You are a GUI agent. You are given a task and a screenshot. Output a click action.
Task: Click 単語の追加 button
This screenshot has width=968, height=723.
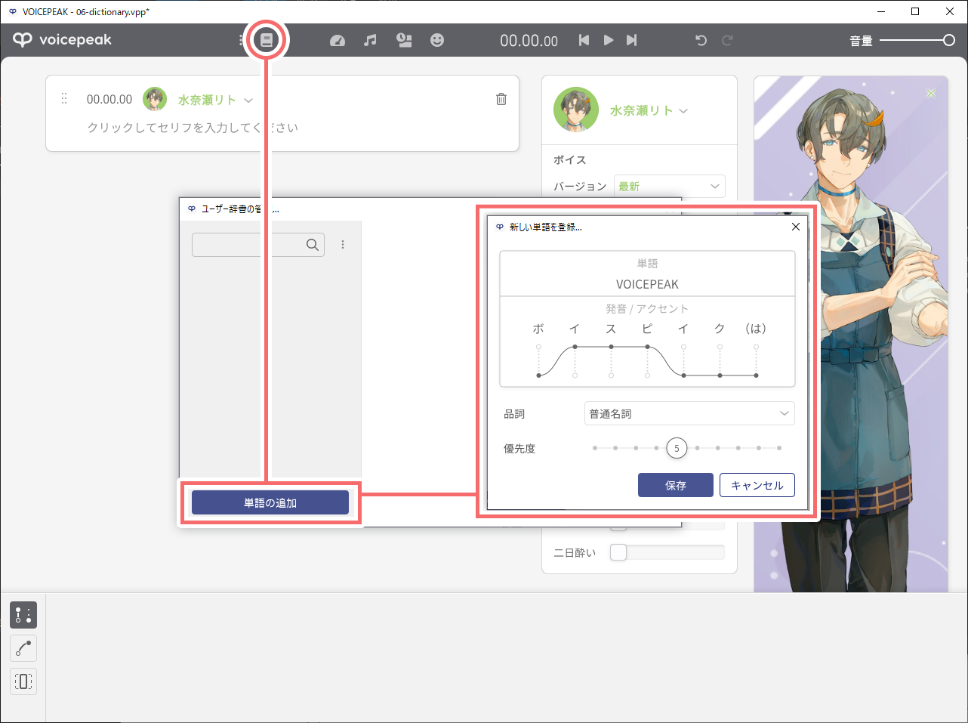(x=270, y=502)
